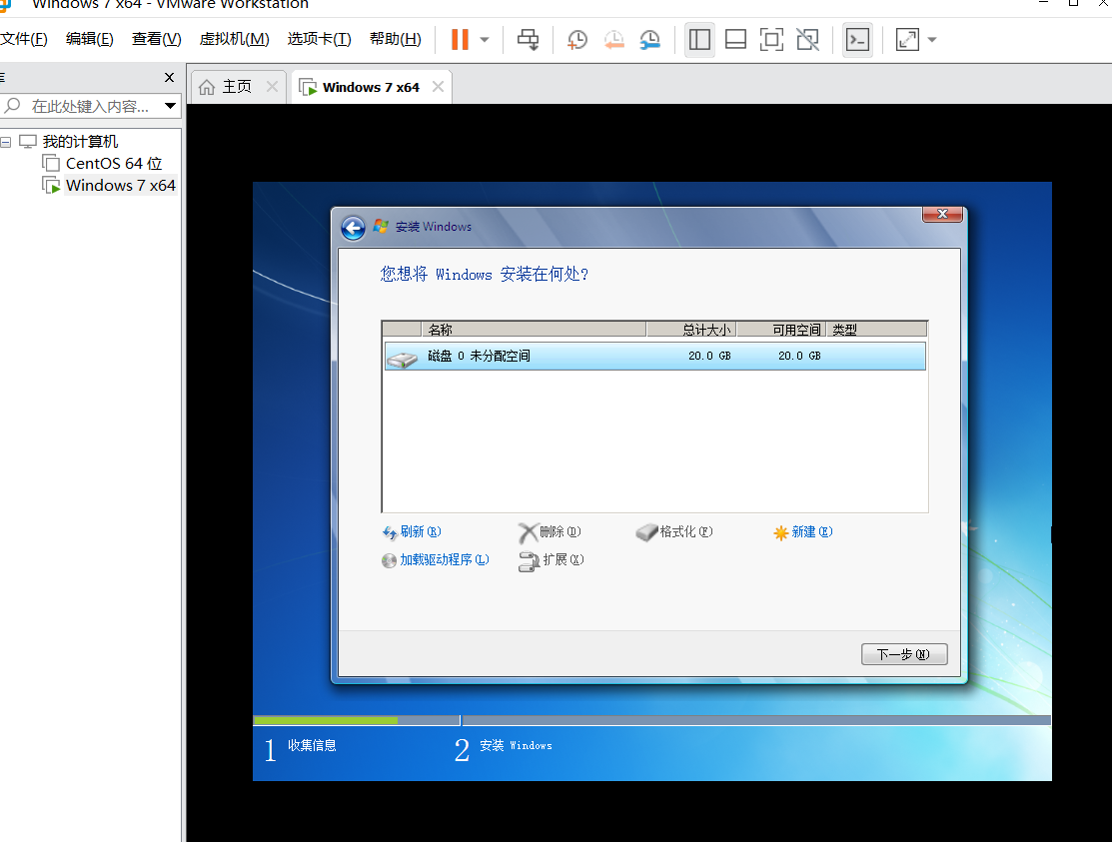Suspend the virtual machine with the pause icon
1112x842 pixels.
tap(462, 39)
